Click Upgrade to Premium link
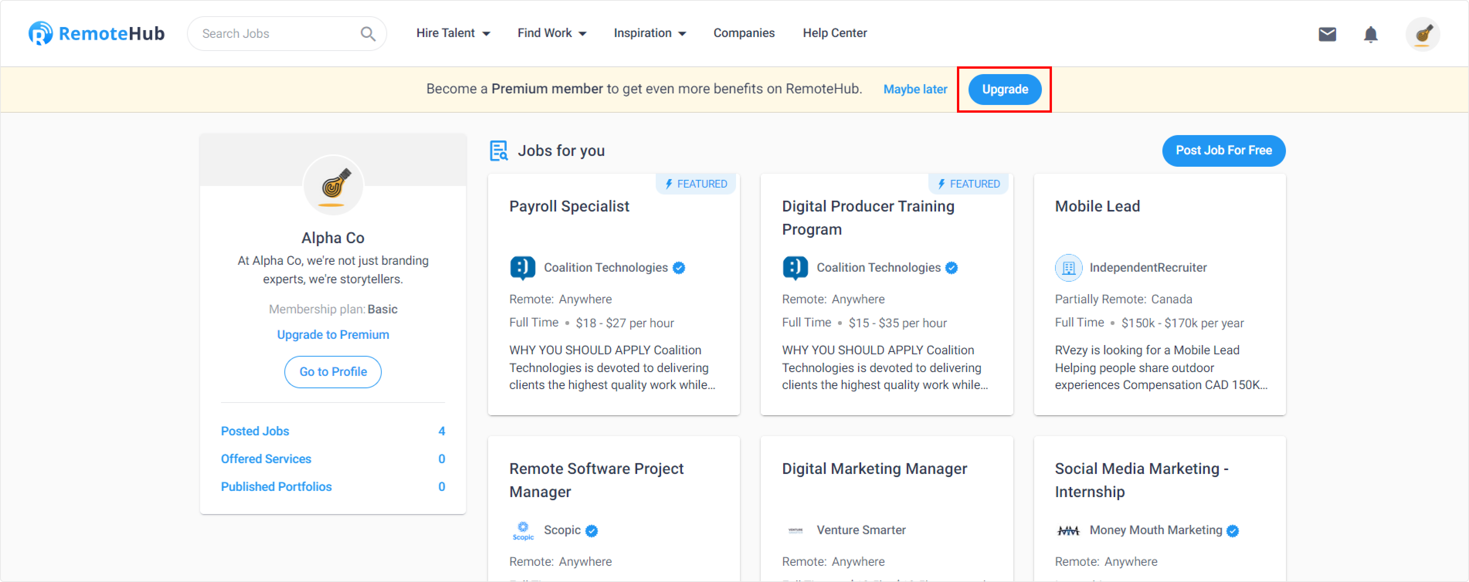 [x=333, y=335]
